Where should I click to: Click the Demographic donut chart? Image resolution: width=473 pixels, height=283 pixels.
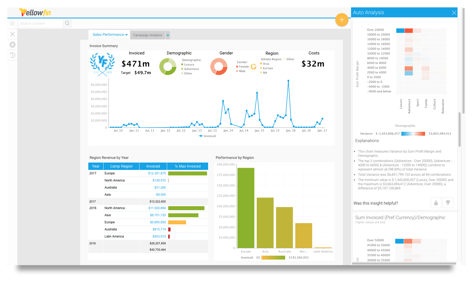coord(168,67)
